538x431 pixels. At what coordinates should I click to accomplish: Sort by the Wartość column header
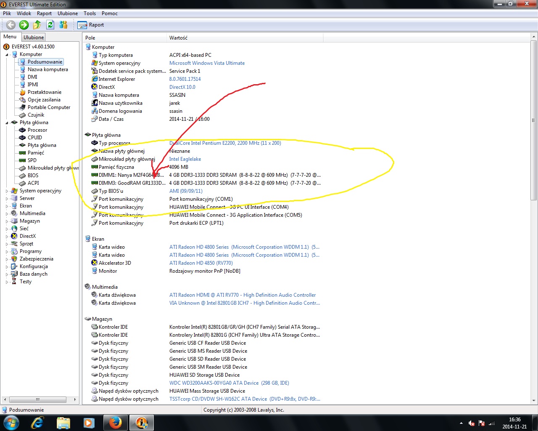tap(245, 38)
